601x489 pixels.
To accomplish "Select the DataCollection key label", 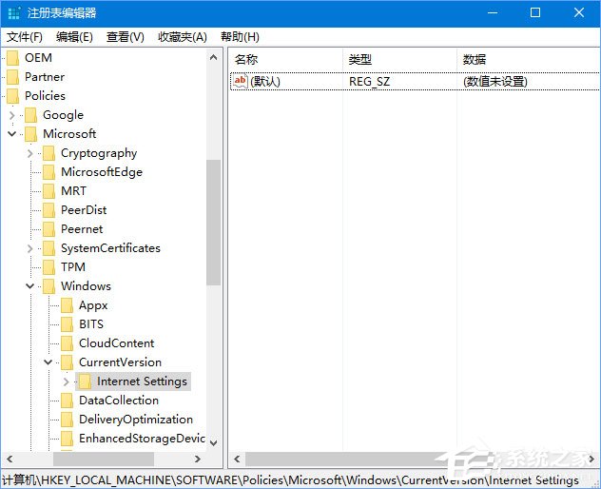I will click(119, 401).
